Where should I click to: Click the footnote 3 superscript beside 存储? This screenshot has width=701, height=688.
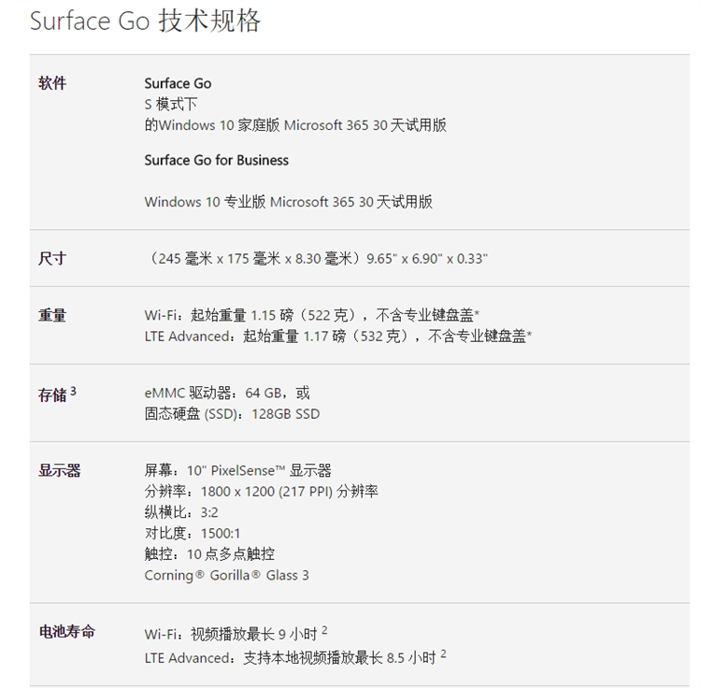tap(73, 392)
